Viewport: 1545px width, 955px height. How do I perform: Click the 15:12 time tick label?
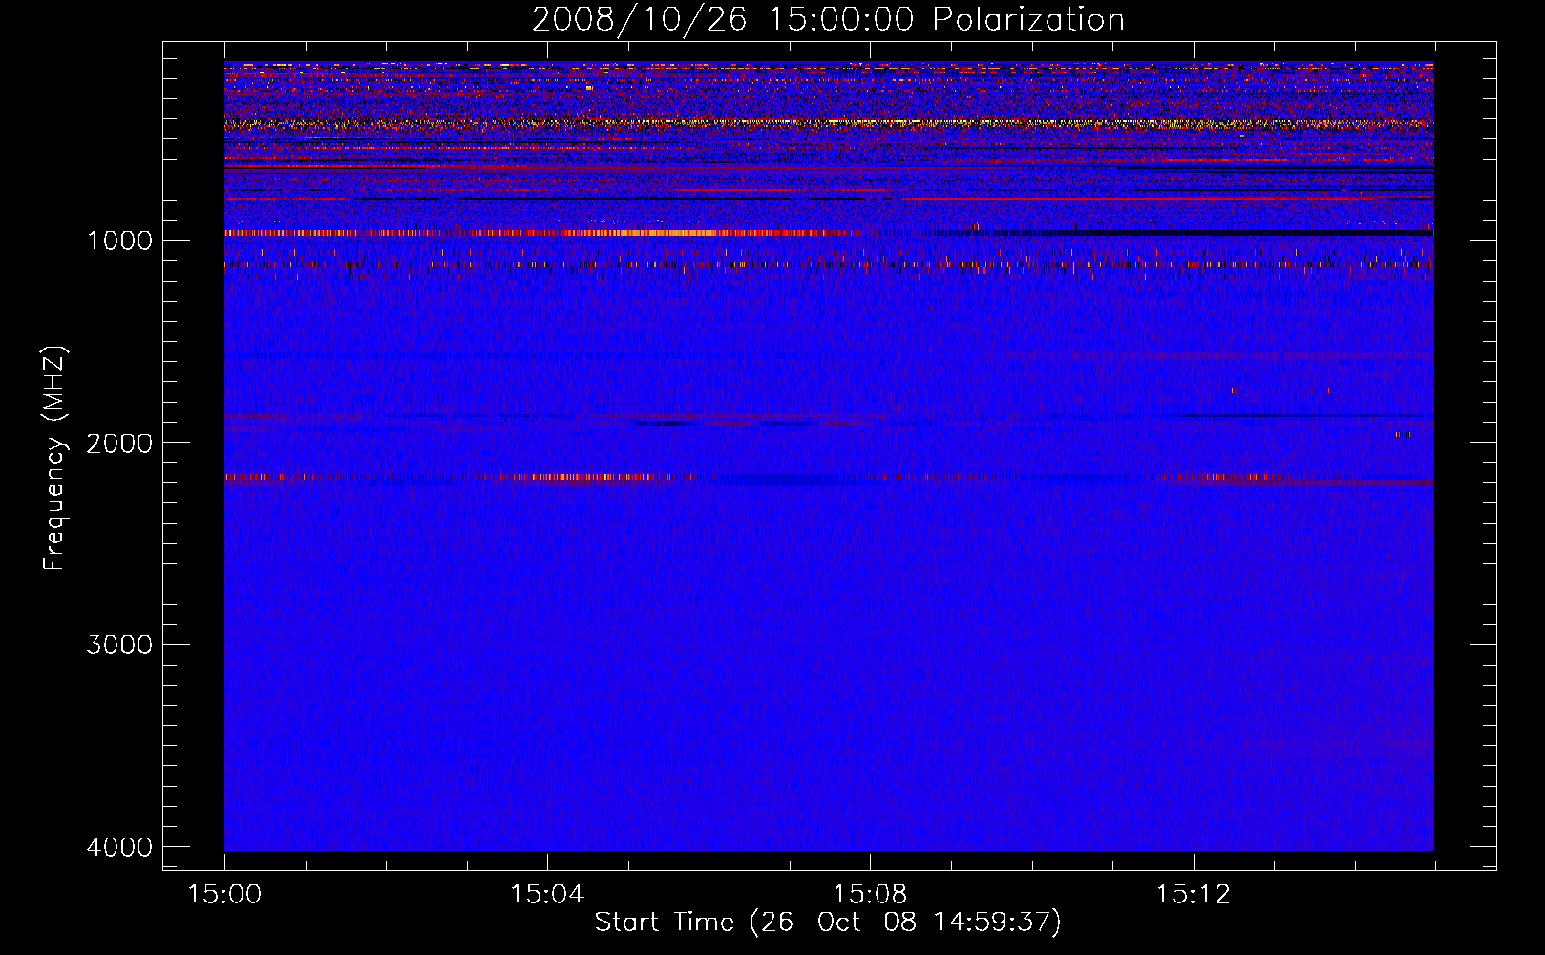1193,895
